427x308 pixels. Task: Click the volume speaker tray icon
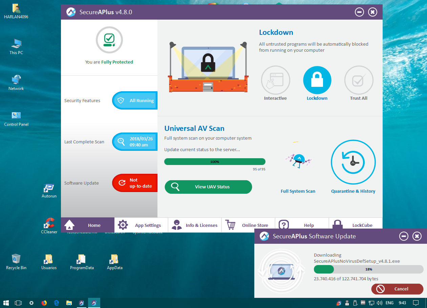click(x=380, y=303)
